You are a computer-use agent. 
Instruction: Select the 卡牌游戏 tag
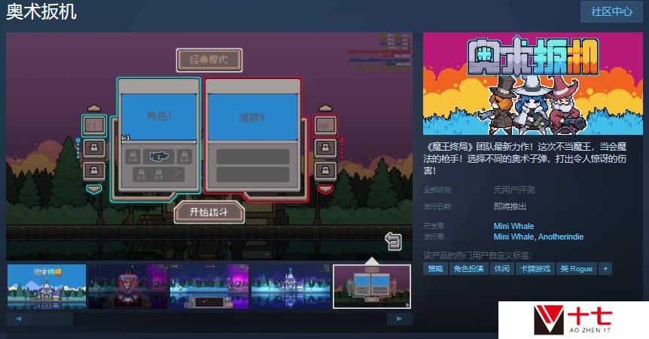coord(535,269)
